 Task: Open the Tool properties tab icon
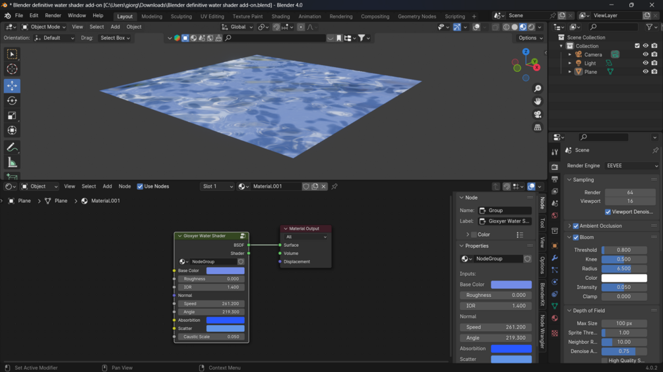click(x=555, y=152)
